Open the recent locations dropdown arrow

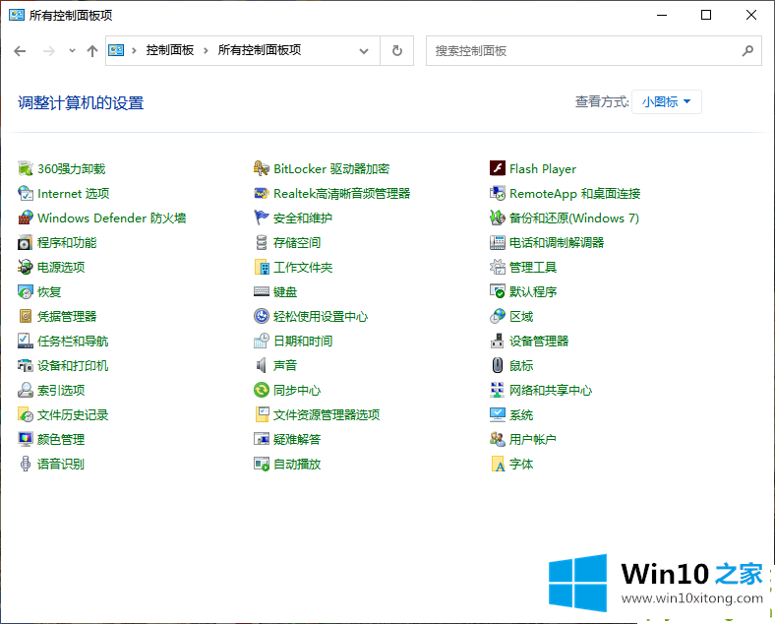(72, 50)
